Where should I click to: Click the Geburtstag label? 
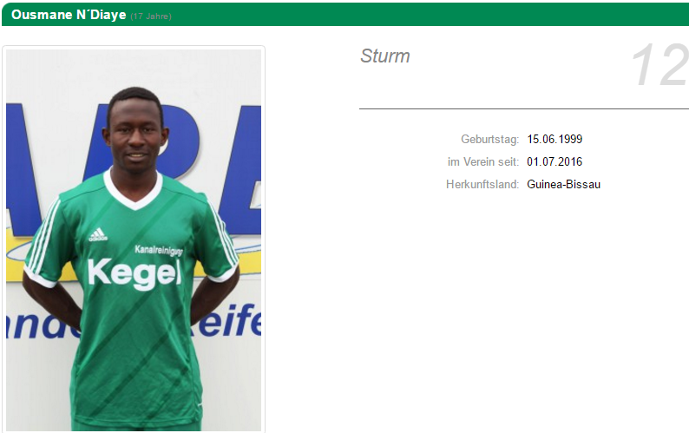(490, 140)
